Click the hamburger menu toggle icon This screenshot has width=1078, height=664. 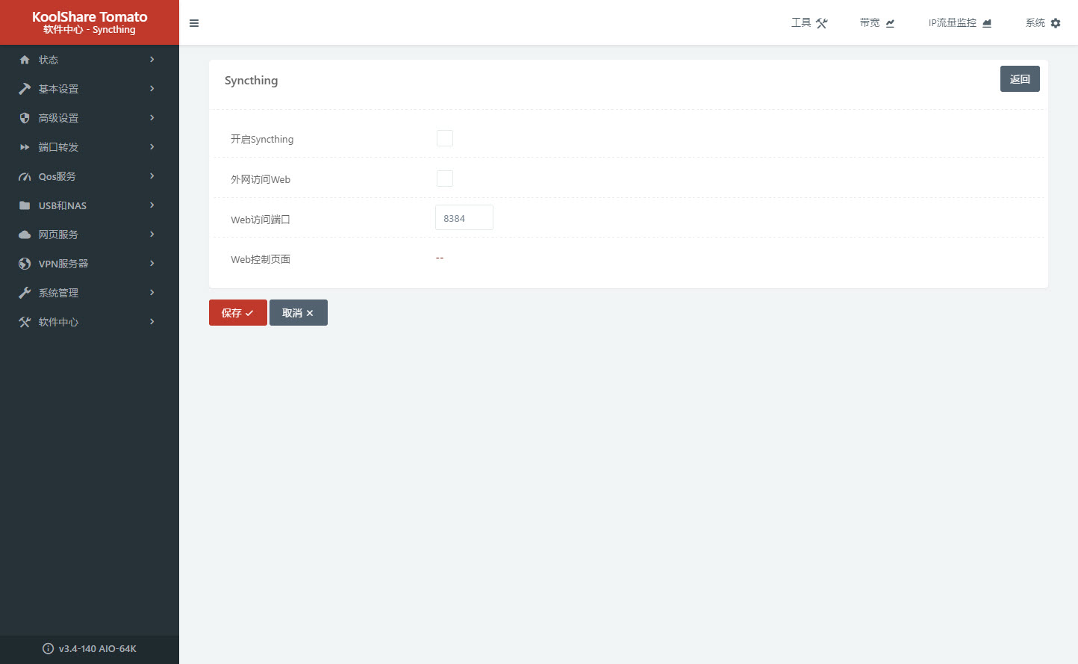click(194, 23)
